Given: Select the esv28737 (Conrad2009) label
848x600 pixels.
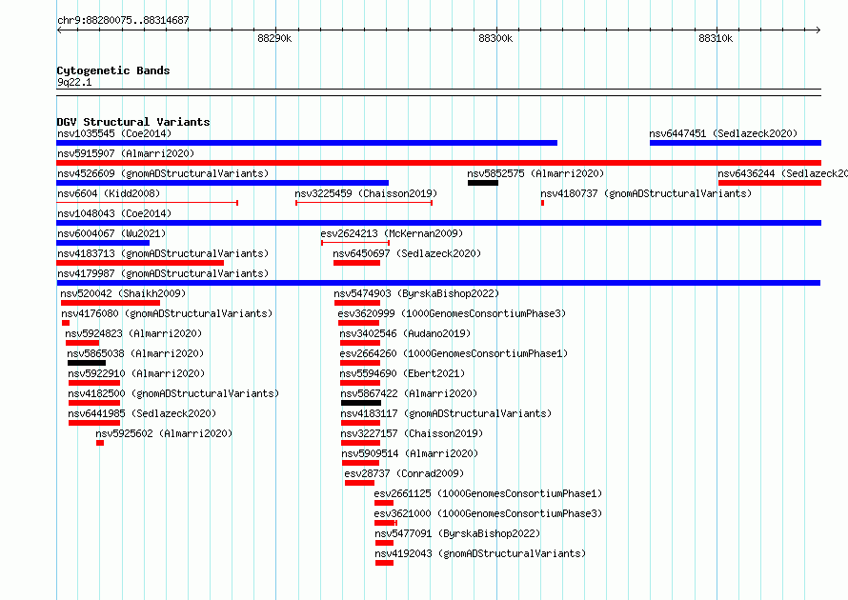Looking at the screenshot, I should pos(404,473).
